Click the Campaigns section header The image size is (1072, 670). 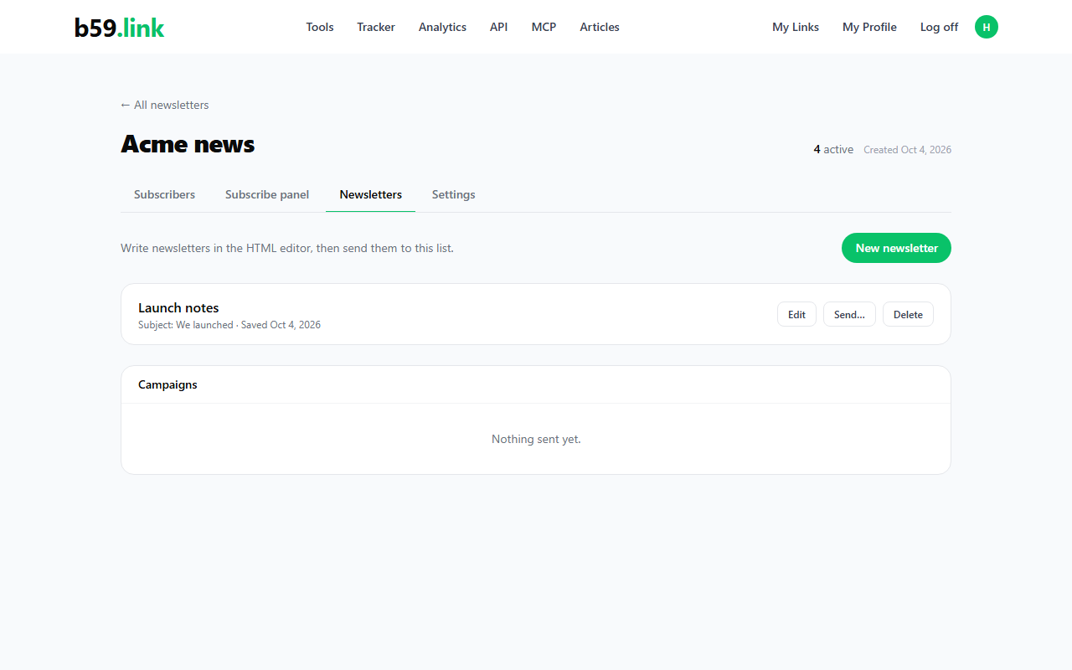(167, 384)
